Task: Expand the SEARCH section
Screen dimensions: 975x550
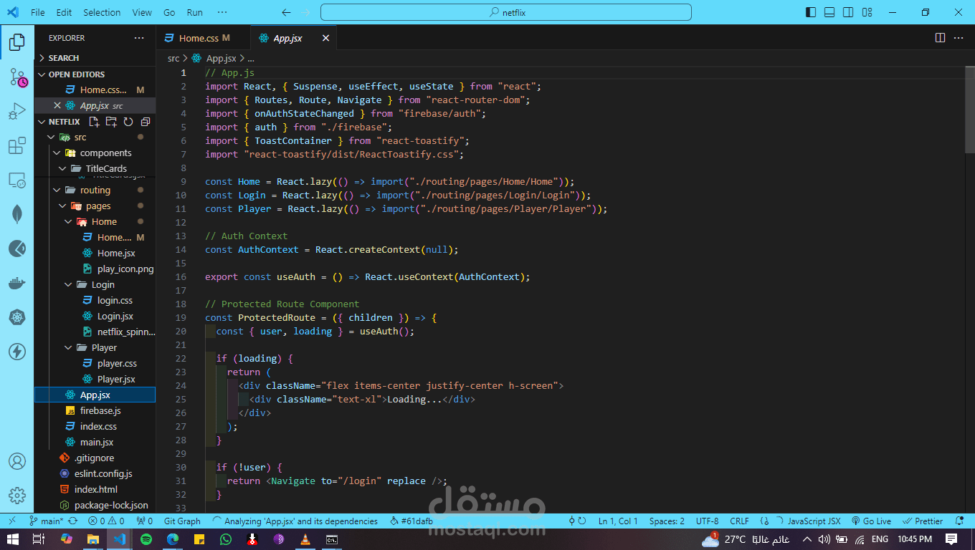Action: [95, 58]
